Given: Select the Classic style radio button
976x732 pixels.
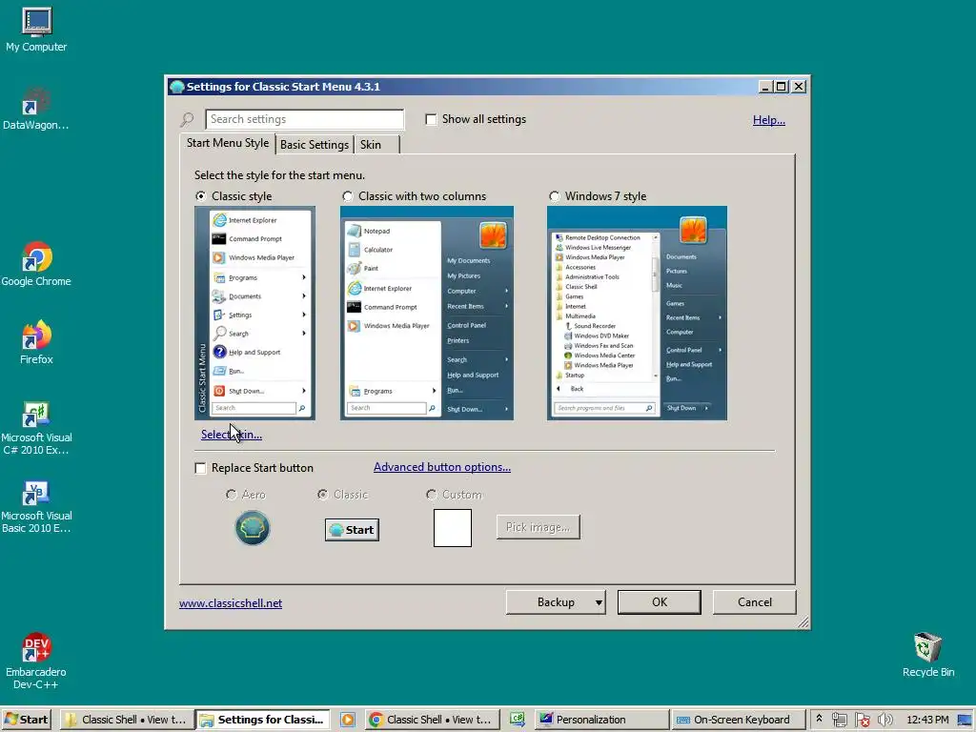Looking at the screenshot, I should pyautogui.click(x=200, y=196).
